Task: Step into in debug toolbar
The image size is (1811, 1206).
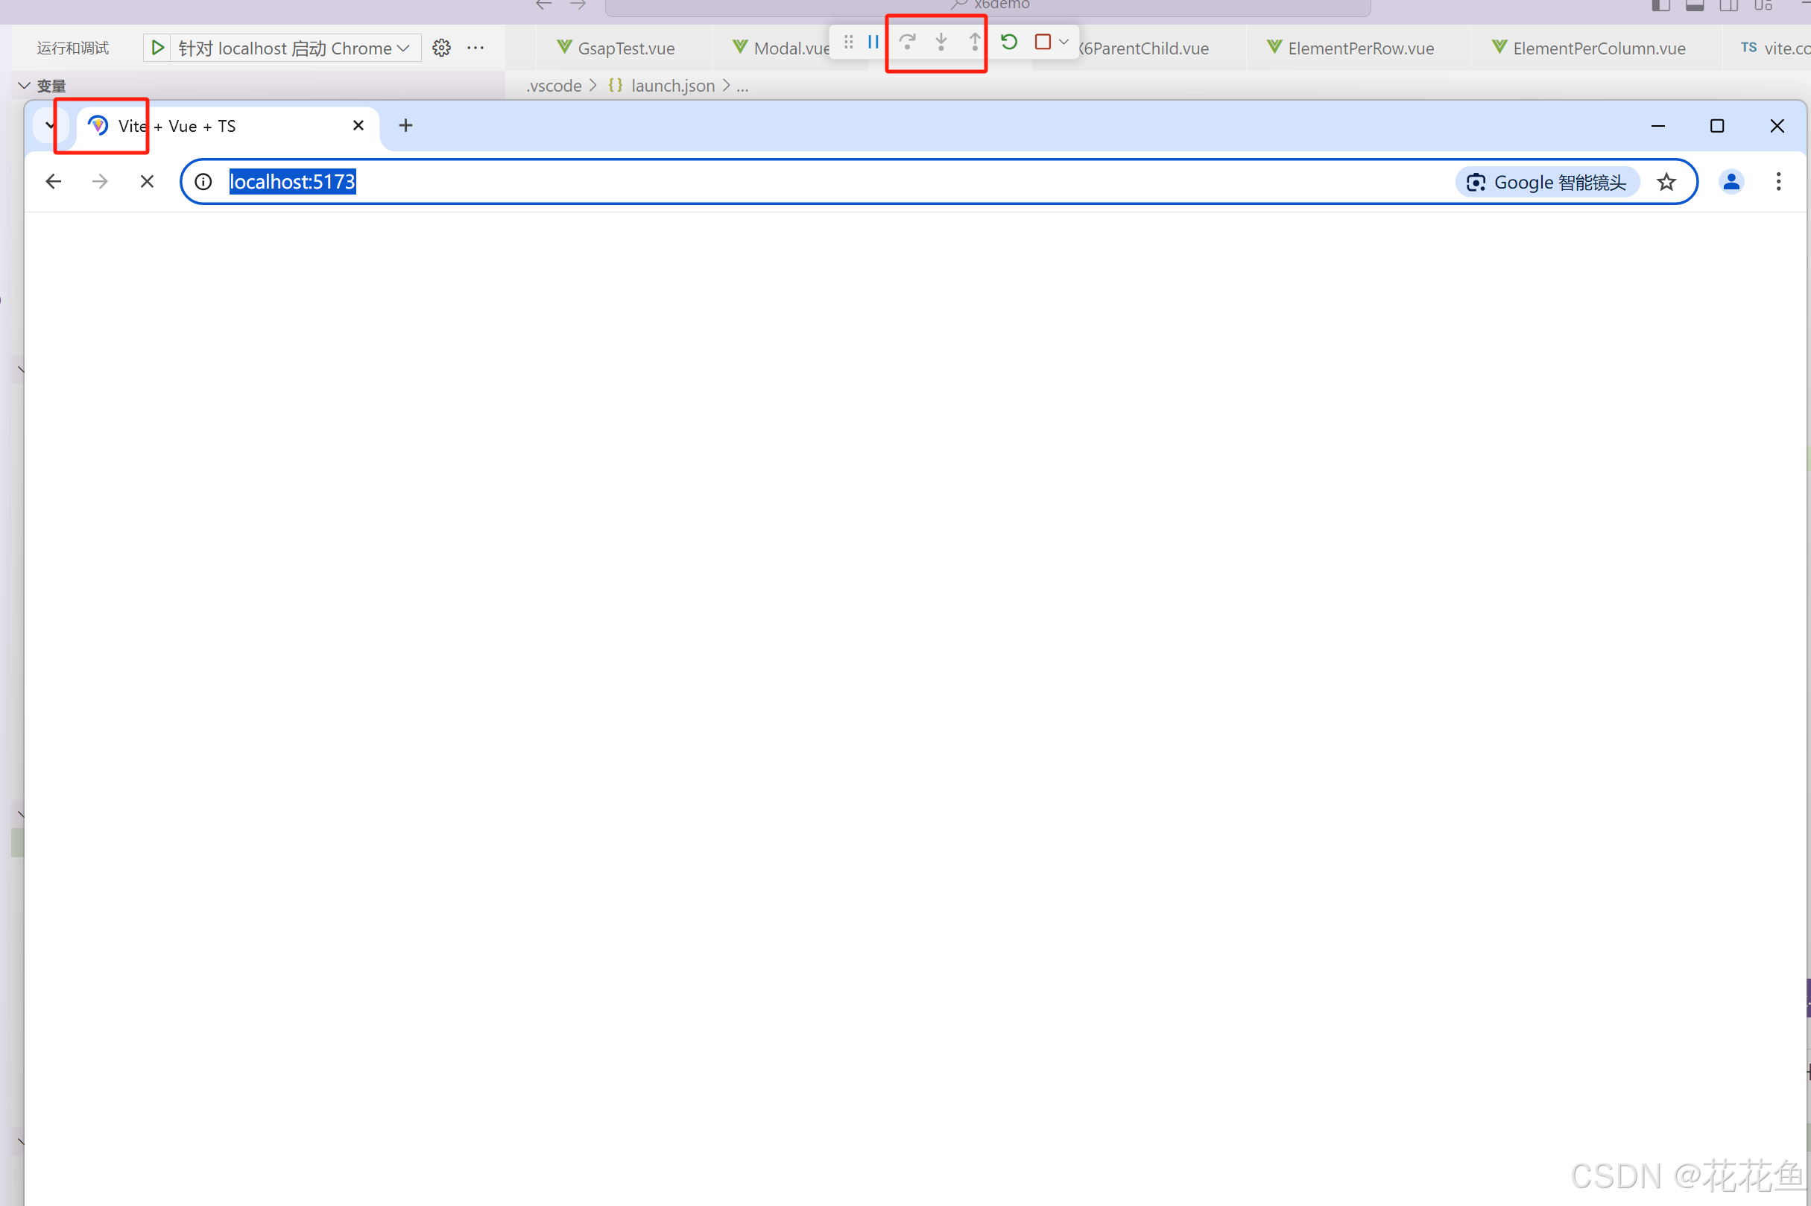Action: [941, 42]
